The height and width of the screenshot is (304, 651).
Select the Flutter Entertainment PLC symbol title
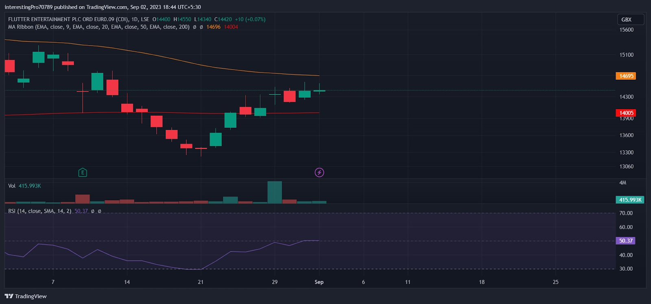pyautogui.click(x=68, y=19)
